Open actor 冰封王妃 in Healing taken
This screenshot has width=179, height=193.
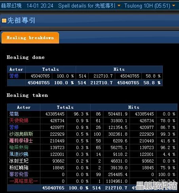click(x=19, y=161)
